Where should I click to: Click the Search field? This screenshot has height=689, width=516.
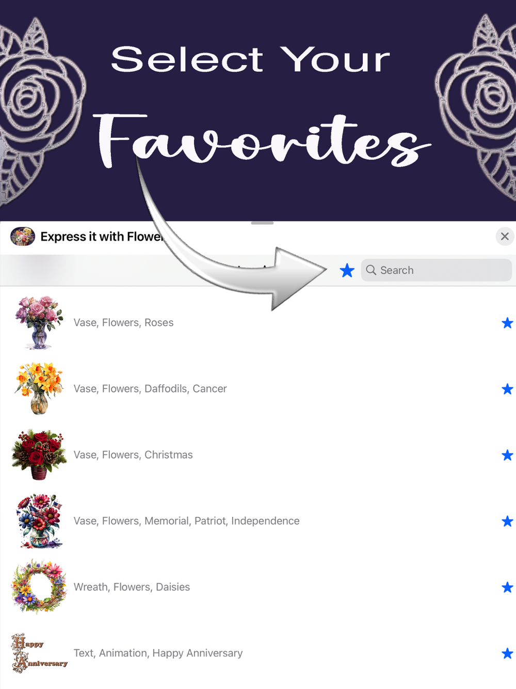pyautogui.click(x=436, y=270)
